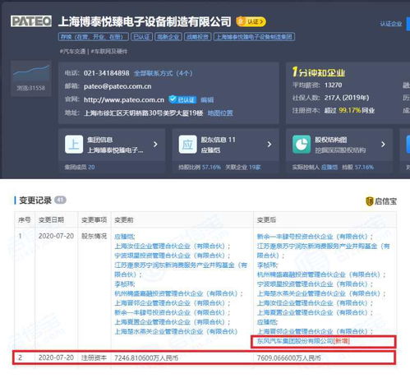This screenshot has width=410, height=378.
Task: Open the page-views trend chart thumbnail
Action: 31,72
